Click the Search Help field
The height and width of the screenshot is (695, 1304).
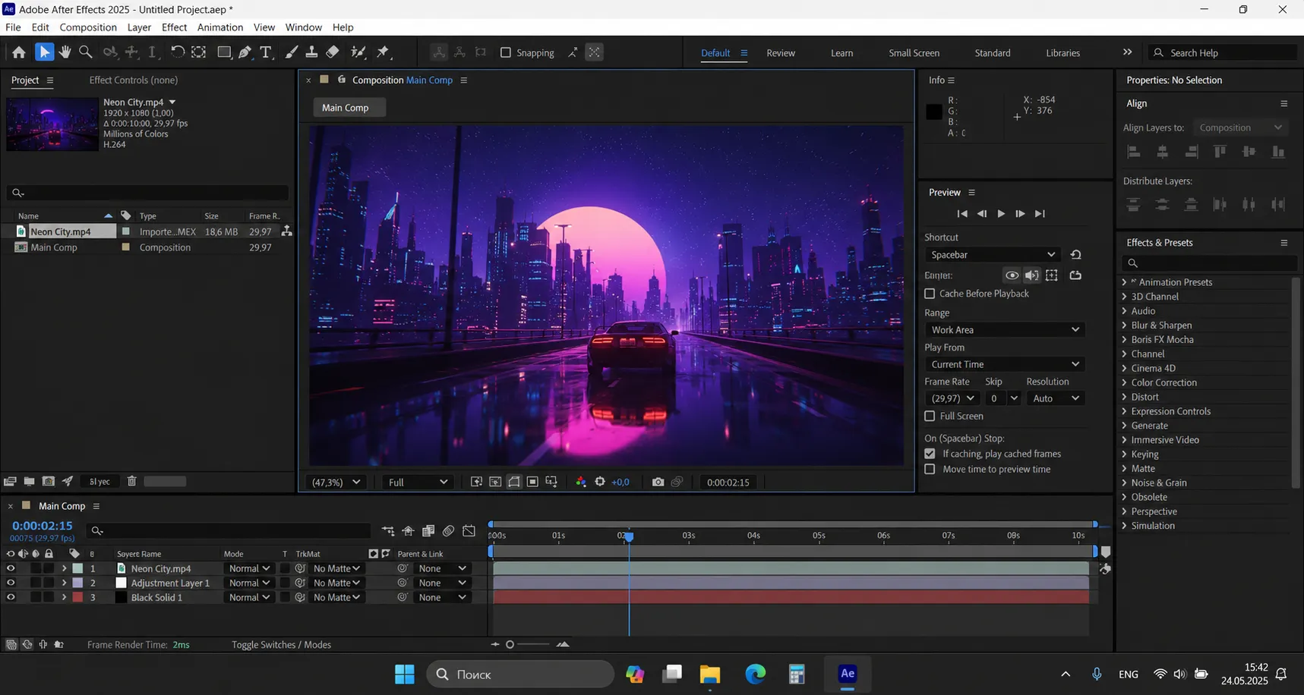1221,52
